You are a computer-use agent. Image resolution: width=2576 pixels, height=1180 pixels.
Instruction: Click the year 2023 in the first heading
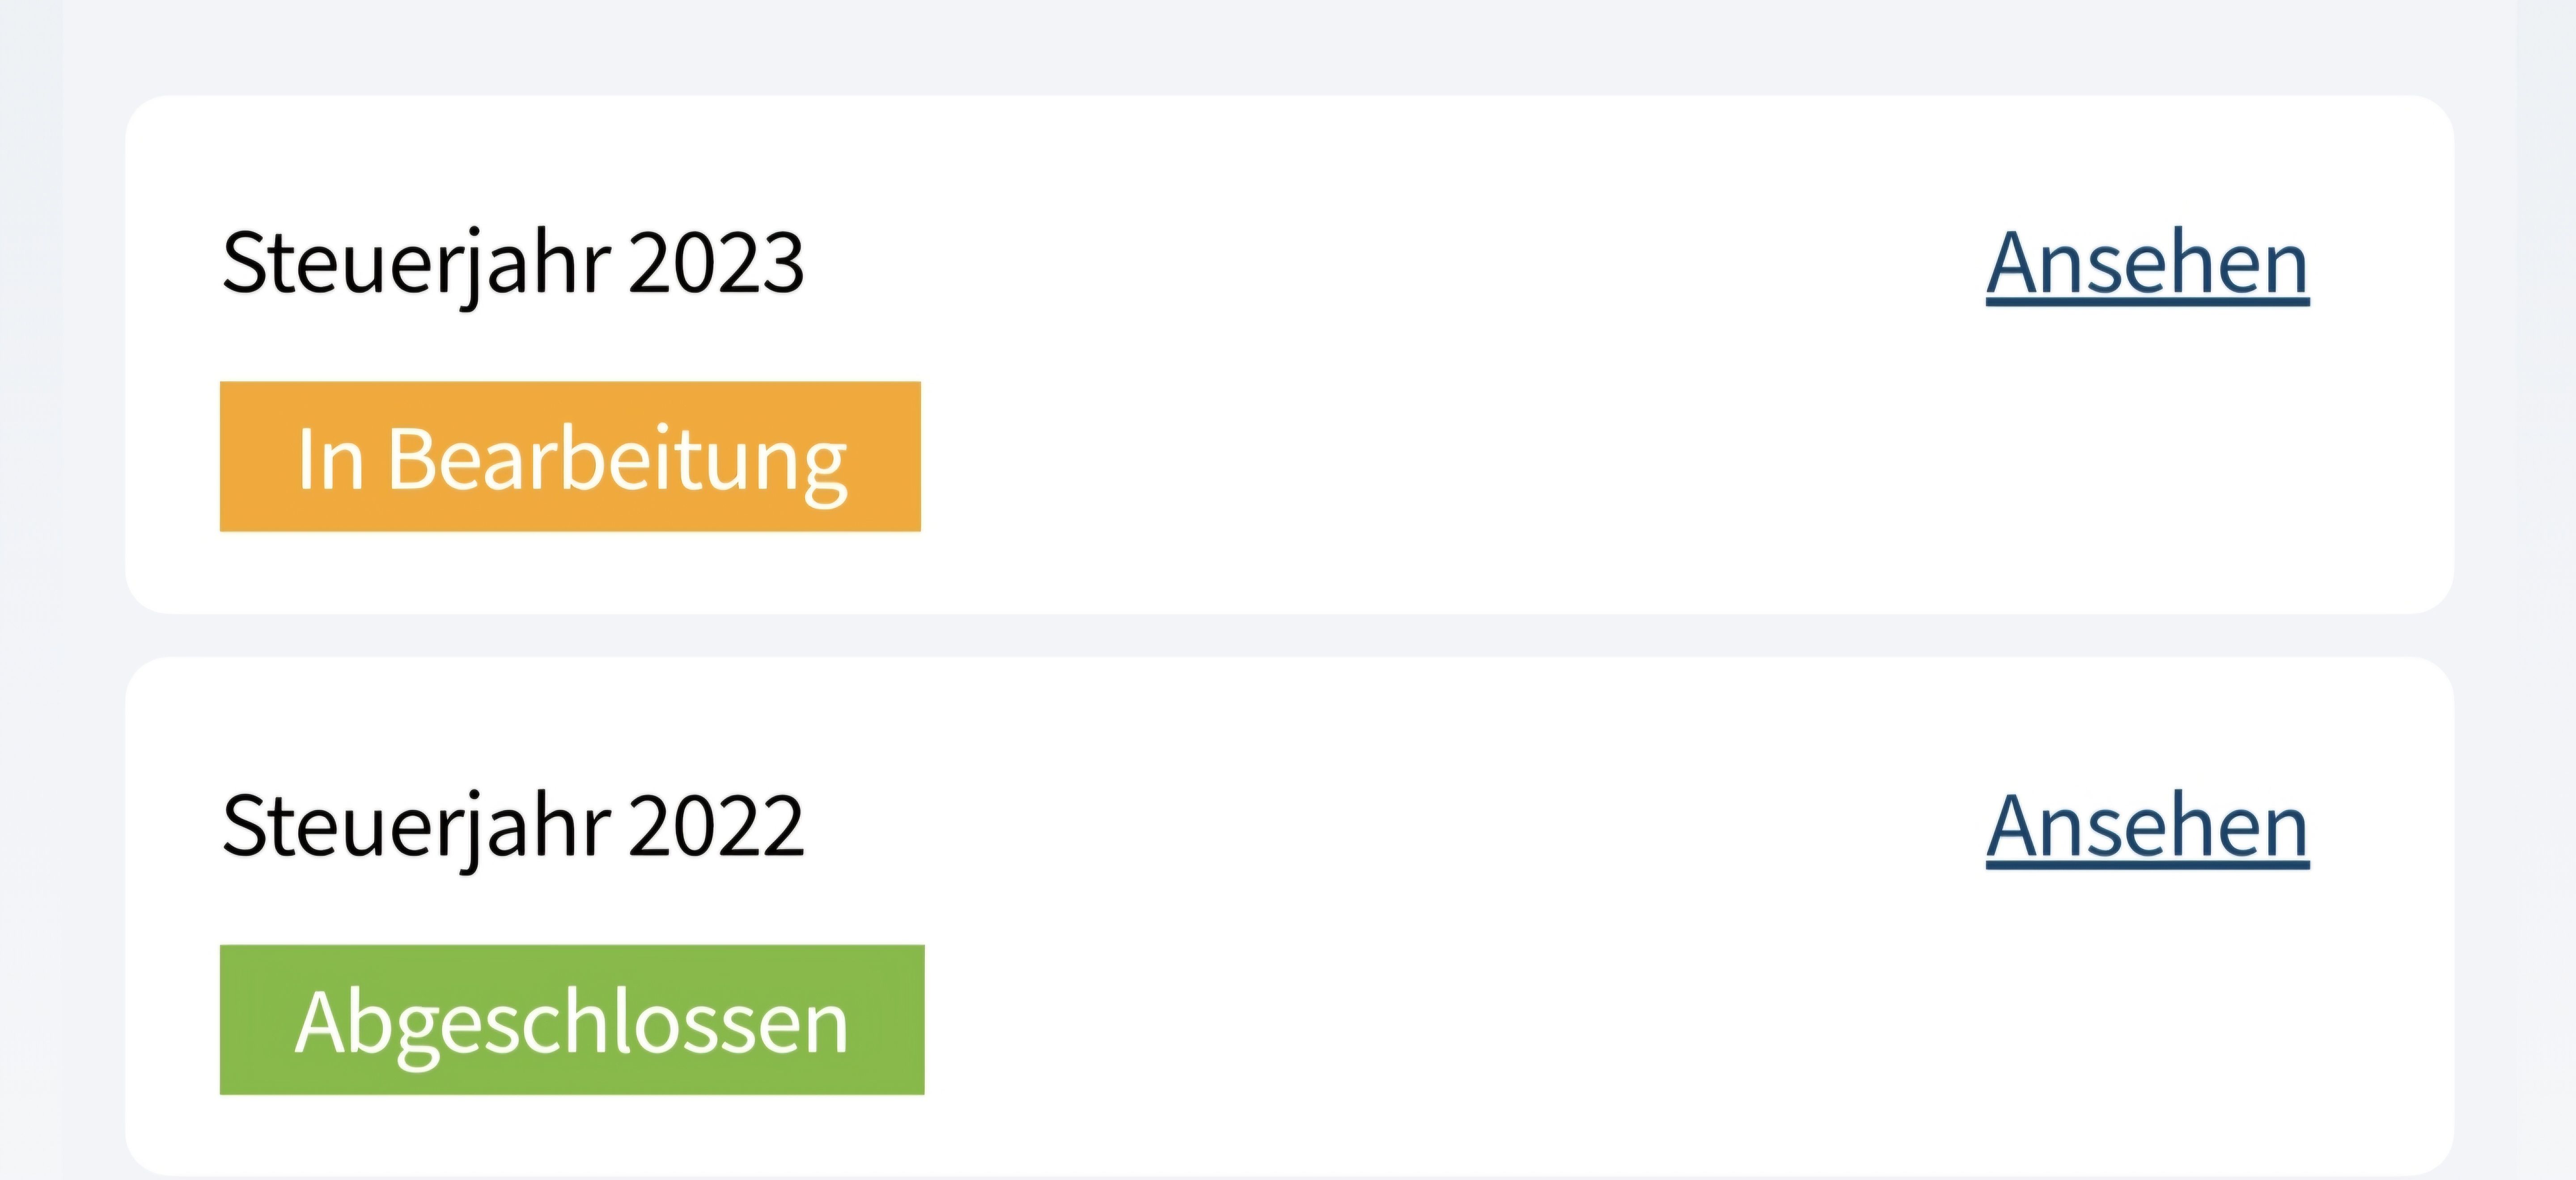coord(716,263)
